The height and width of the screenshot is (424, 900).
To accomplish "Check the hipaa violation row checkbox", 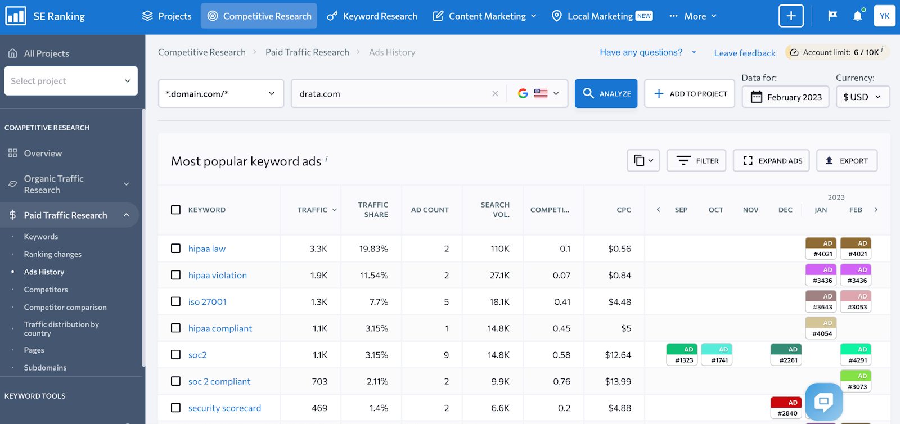I will pos(176,275).
